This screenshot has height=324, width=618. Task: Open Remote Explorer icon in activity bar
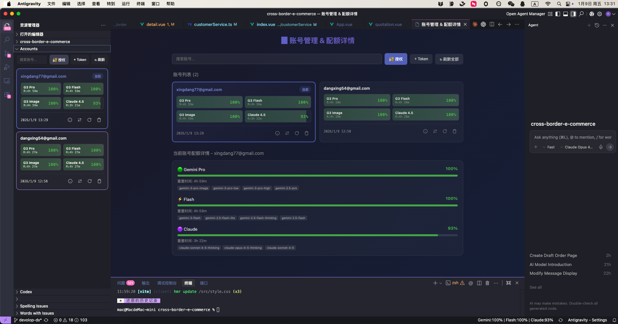pyautogui.click(x=7, y=81)
